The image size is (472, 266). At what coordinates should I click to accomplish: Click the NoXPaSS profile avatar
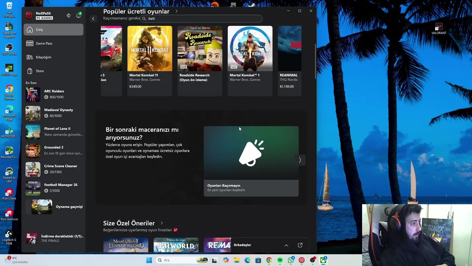29,16
